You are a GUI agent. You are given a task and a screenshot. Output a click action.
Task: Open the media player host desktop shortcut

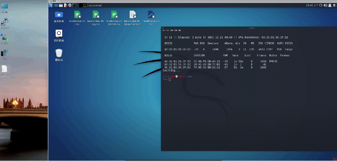click(4, 54)
